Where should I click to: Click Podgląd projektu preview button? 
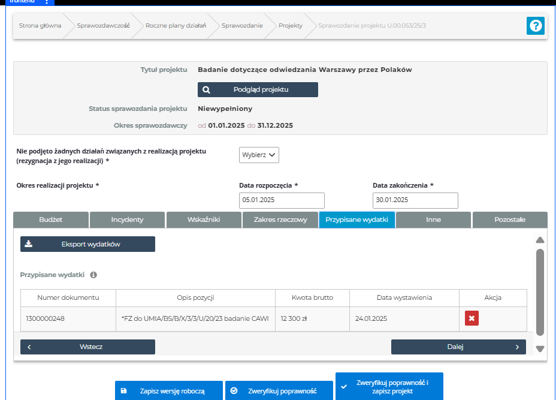258,90
